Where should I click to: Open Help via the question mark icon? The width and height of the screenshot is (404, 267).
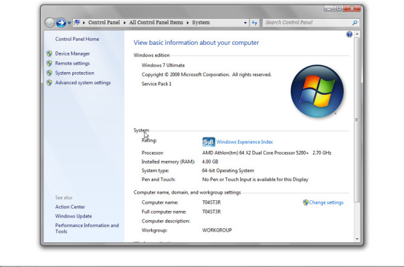pyautogui.click(x=349, y=34)
